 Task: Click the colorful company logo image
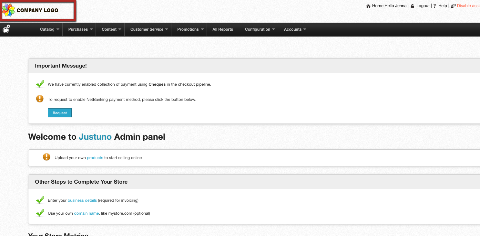pyautogui.click(x=9, y=10)
